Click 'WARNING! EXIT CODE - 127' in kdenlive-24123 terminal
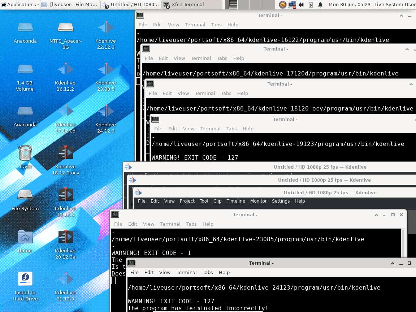 pyautogui.click(x=171, y=301)
